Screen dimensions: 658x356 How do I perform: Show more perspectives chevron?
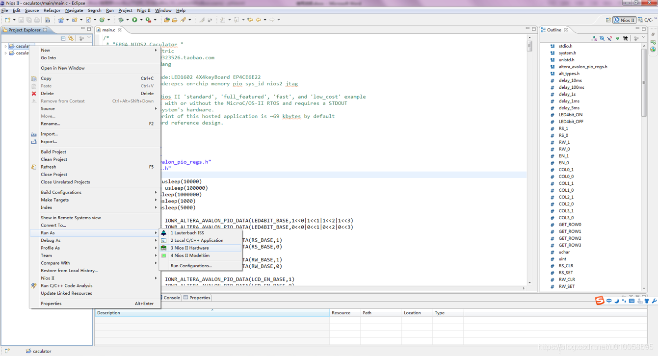656,18
